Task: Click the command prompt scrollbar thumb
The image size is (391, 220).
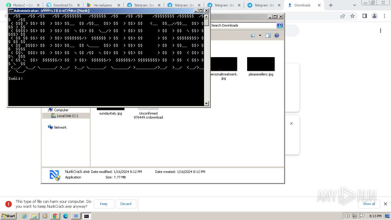Action: coord(206,23)
